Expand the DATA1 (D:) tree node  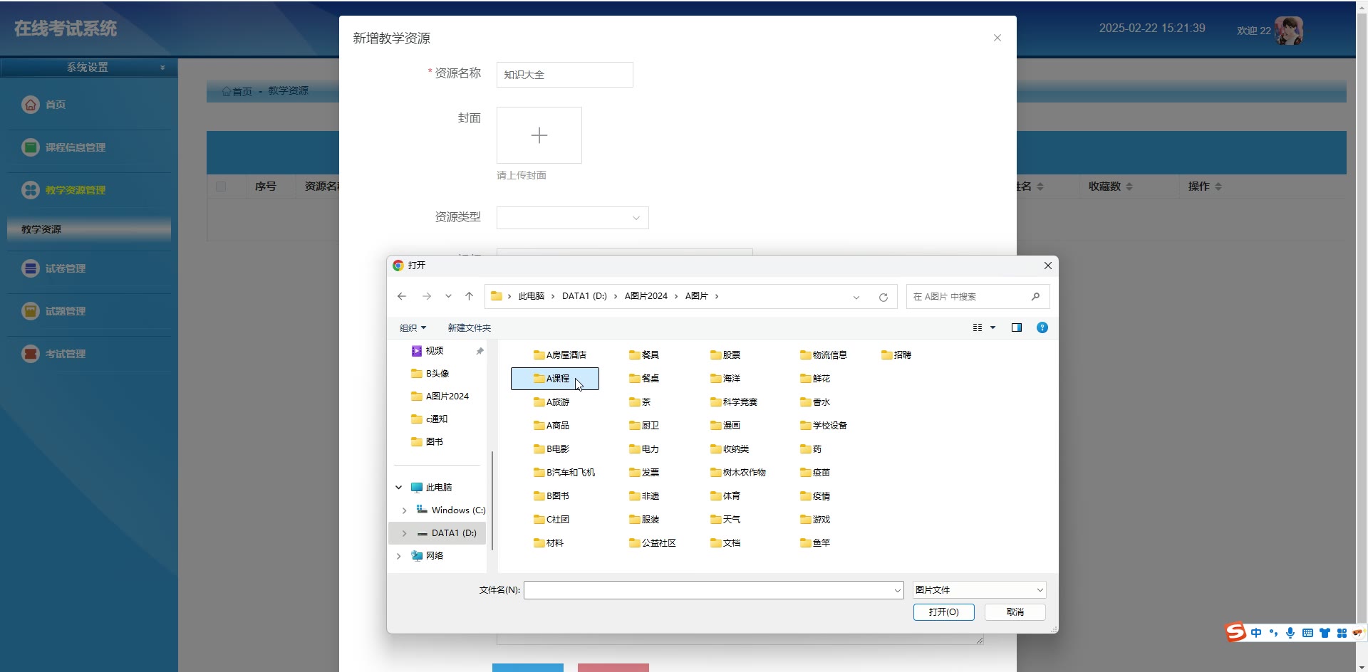(405, 533)
